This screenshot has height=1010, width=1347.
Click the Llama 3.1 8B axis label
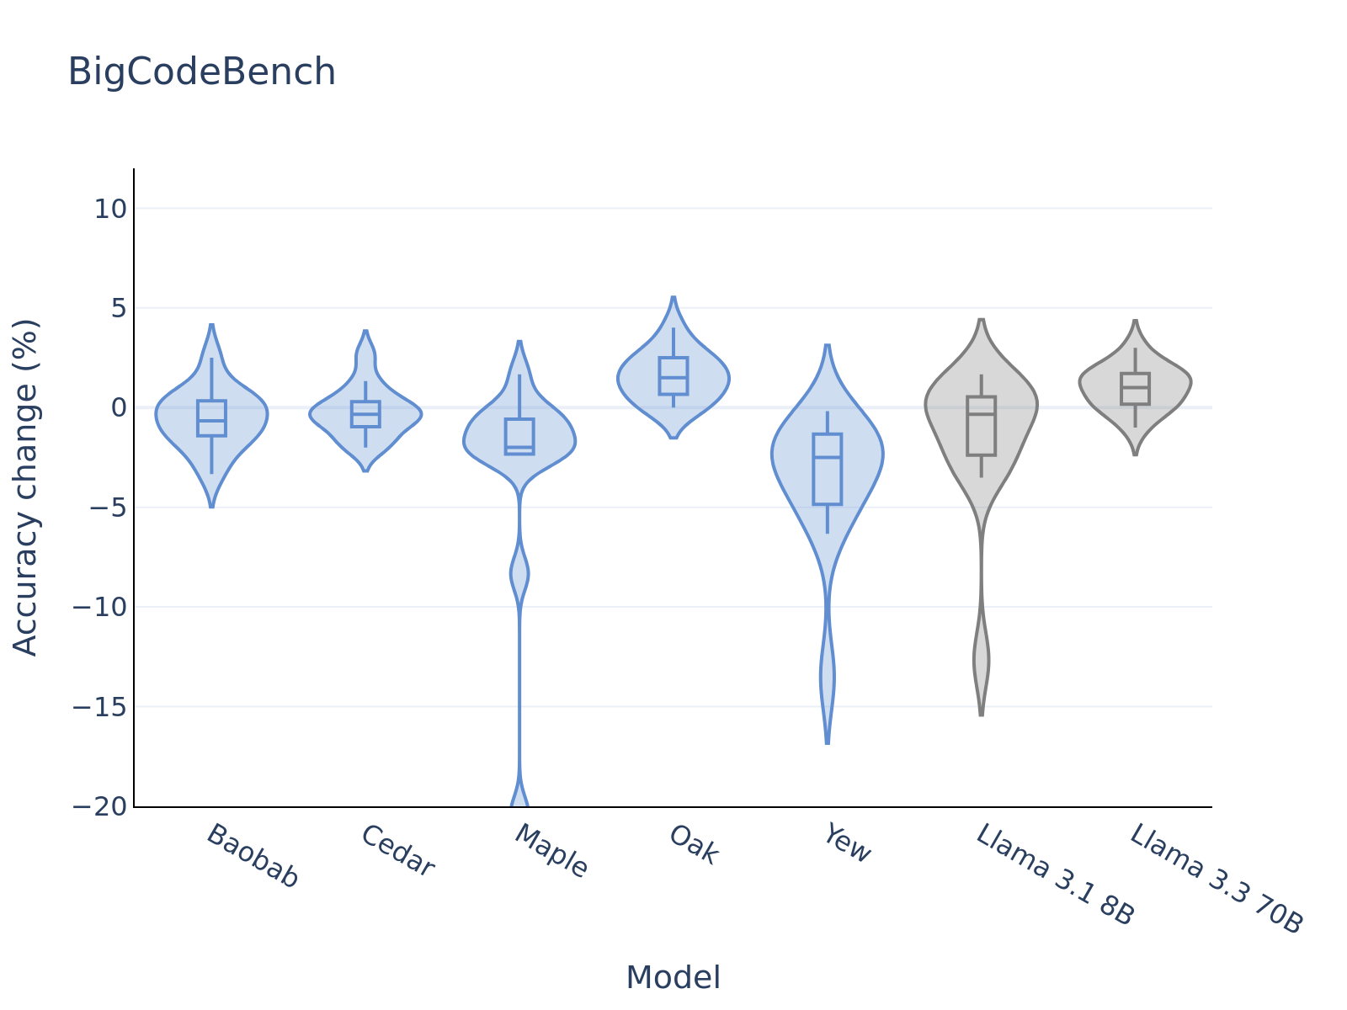tap(1056, 875)
